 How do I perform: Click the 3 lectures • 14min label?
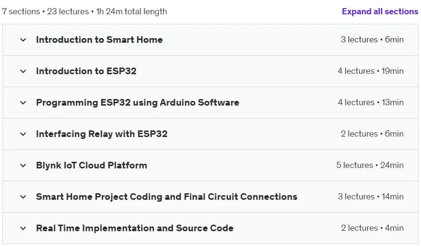[x=371, y=197]
